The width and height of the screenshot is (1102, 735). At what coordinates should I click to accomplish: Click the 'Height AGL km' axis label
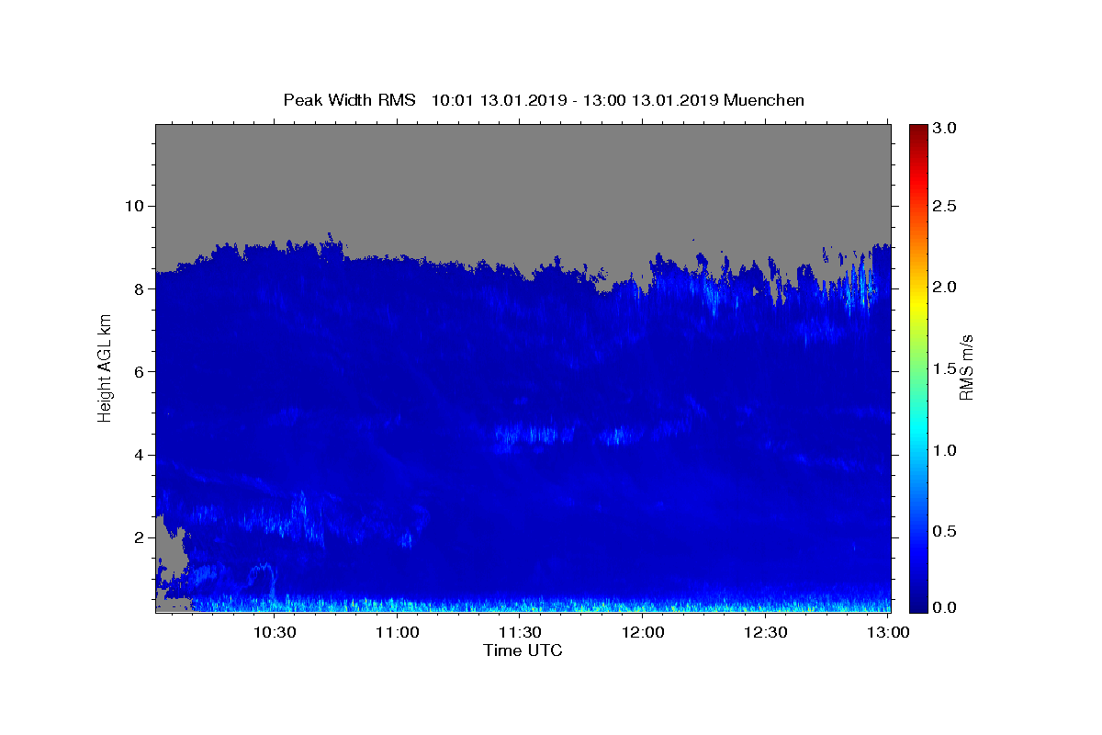point(106,367)
